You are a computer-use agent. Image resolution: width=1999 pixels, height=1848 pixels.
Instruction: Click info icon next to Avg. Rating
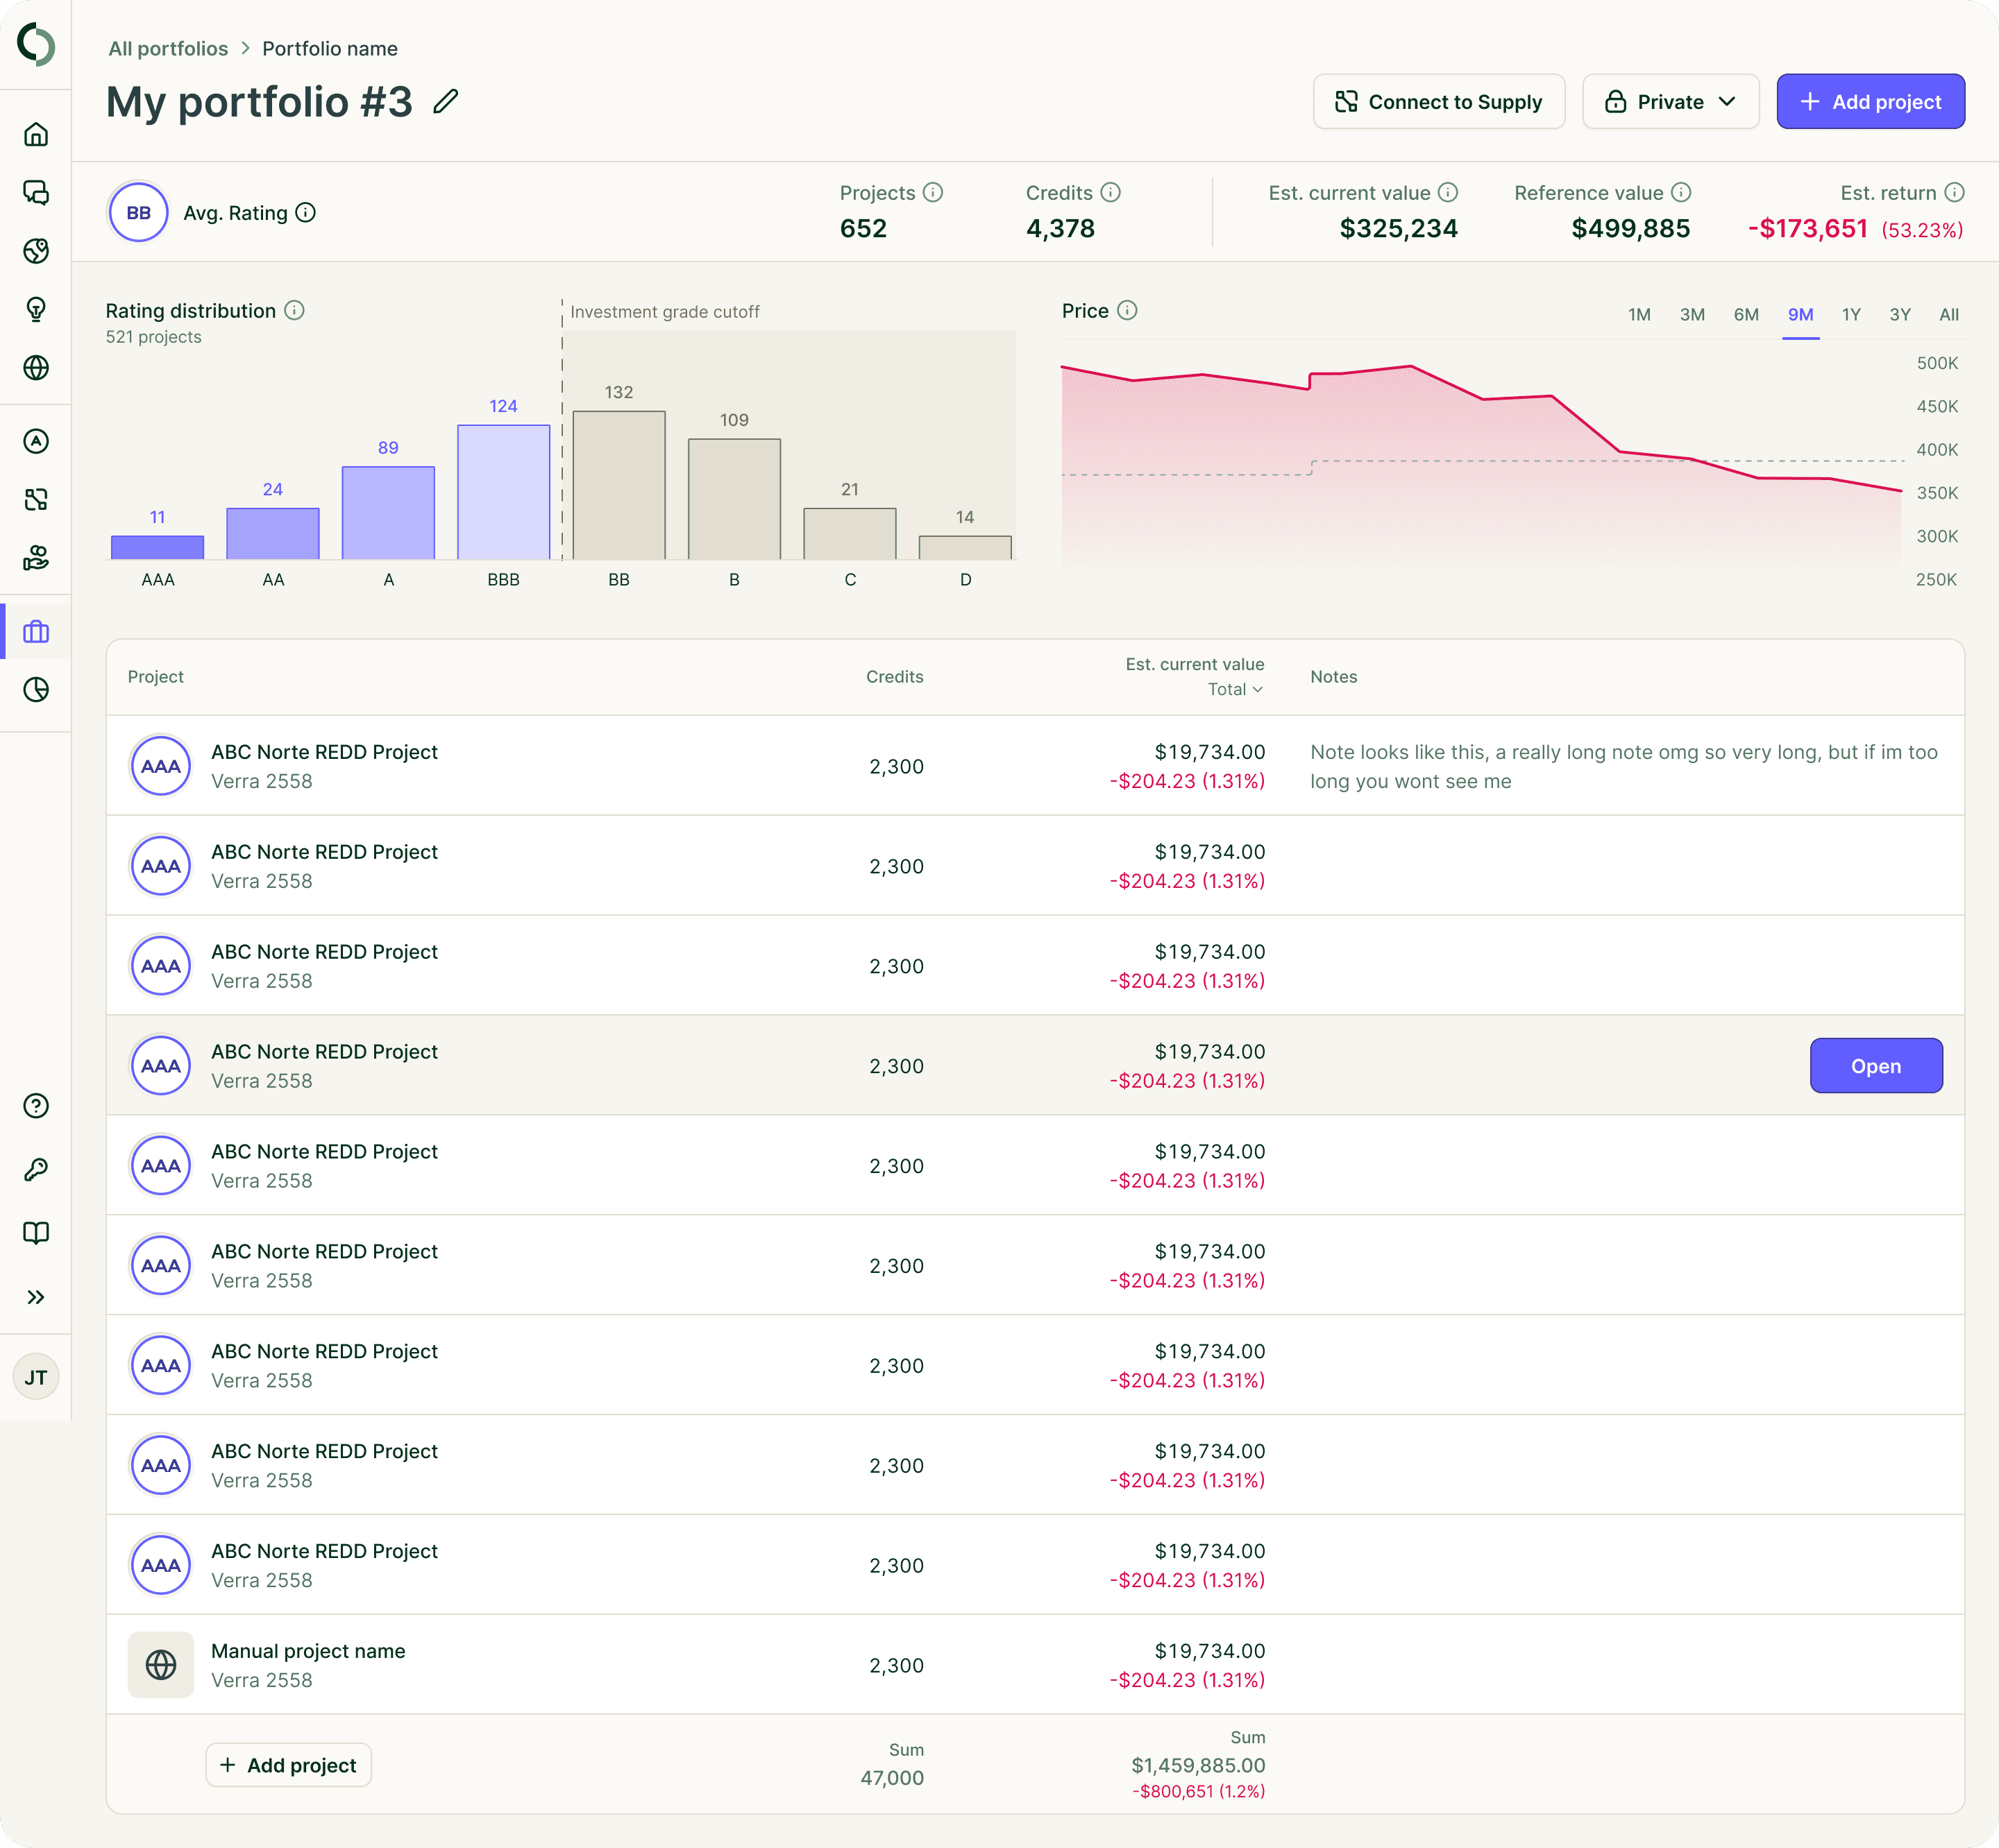(x=306, y=212)
